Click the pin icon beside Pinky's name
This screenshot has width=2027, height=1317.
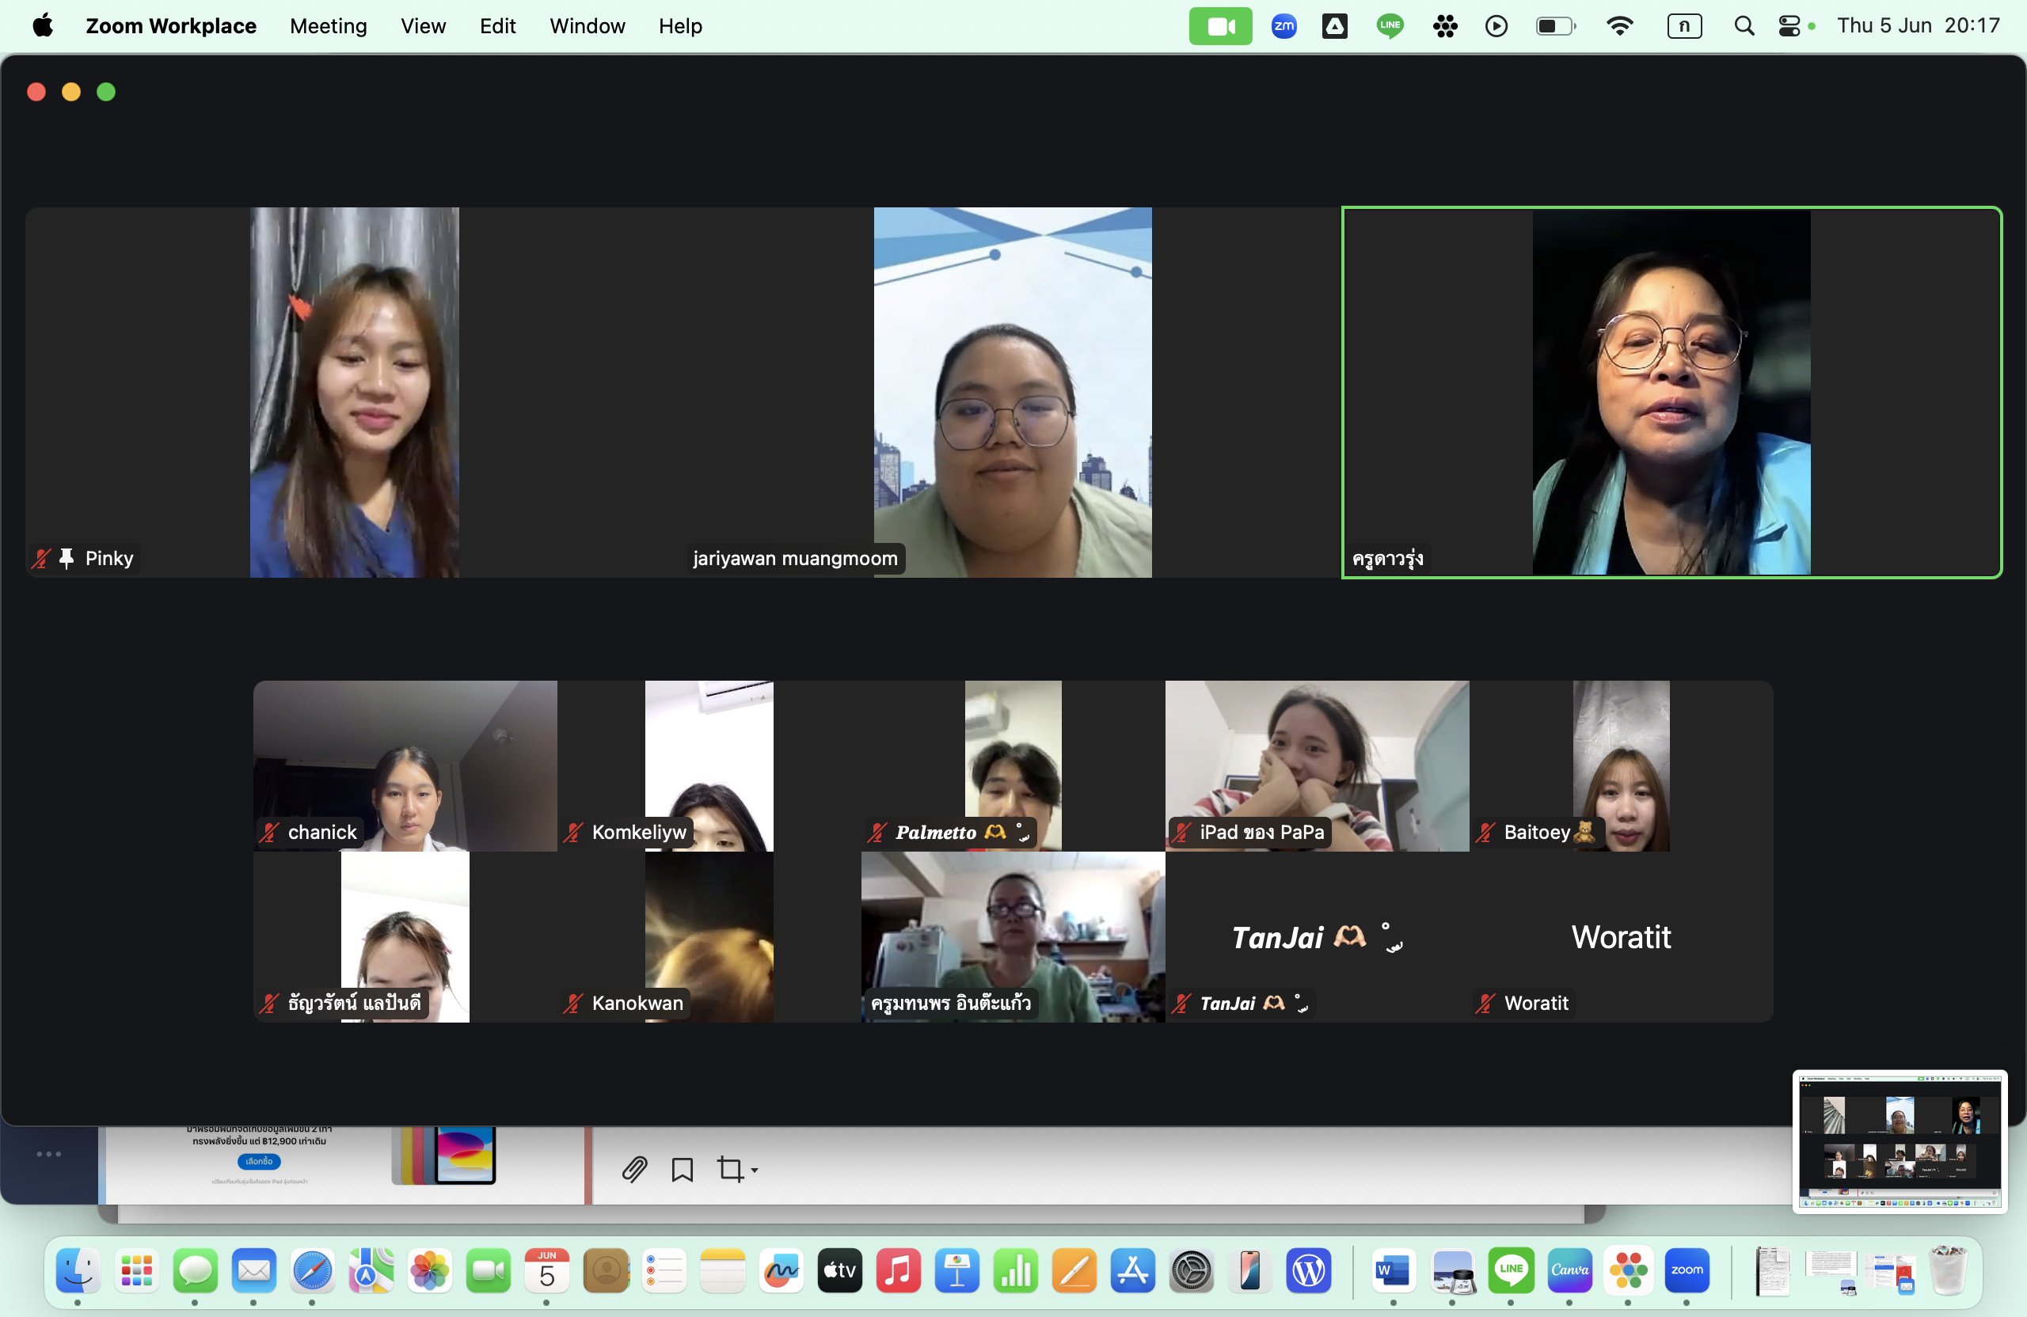[67, 558]
